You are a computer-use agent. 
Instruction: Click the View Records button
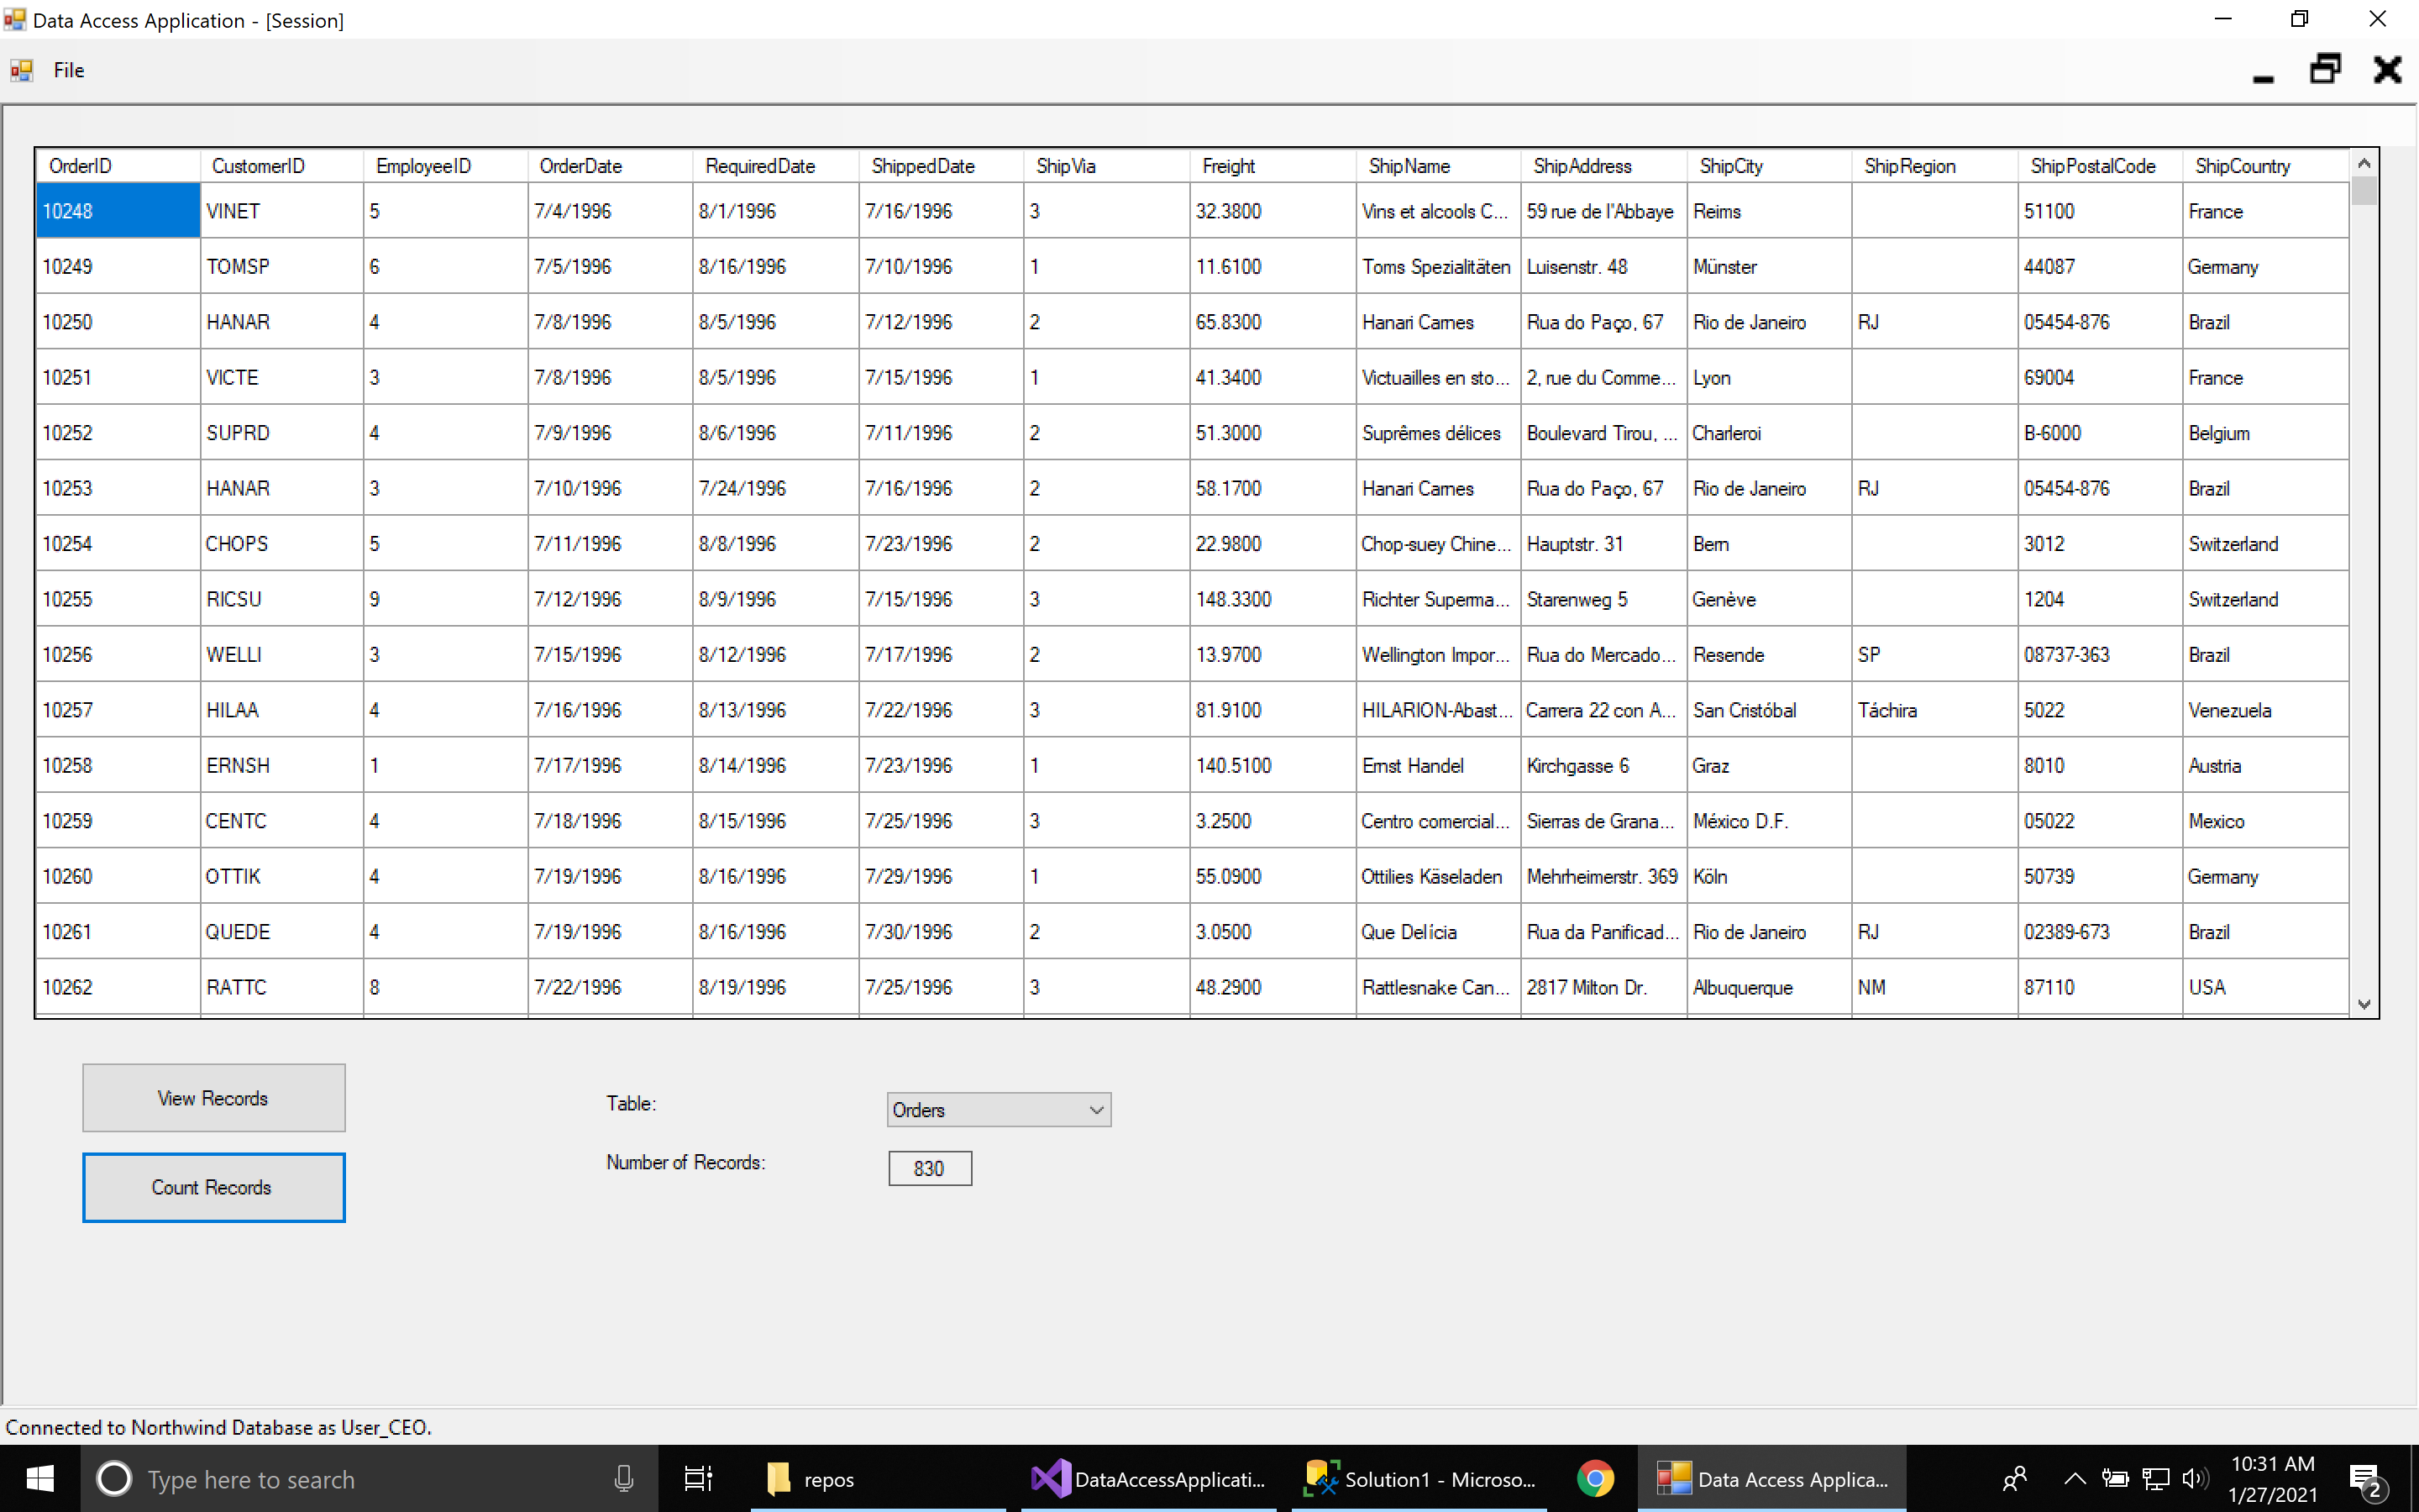point(214,1098)
